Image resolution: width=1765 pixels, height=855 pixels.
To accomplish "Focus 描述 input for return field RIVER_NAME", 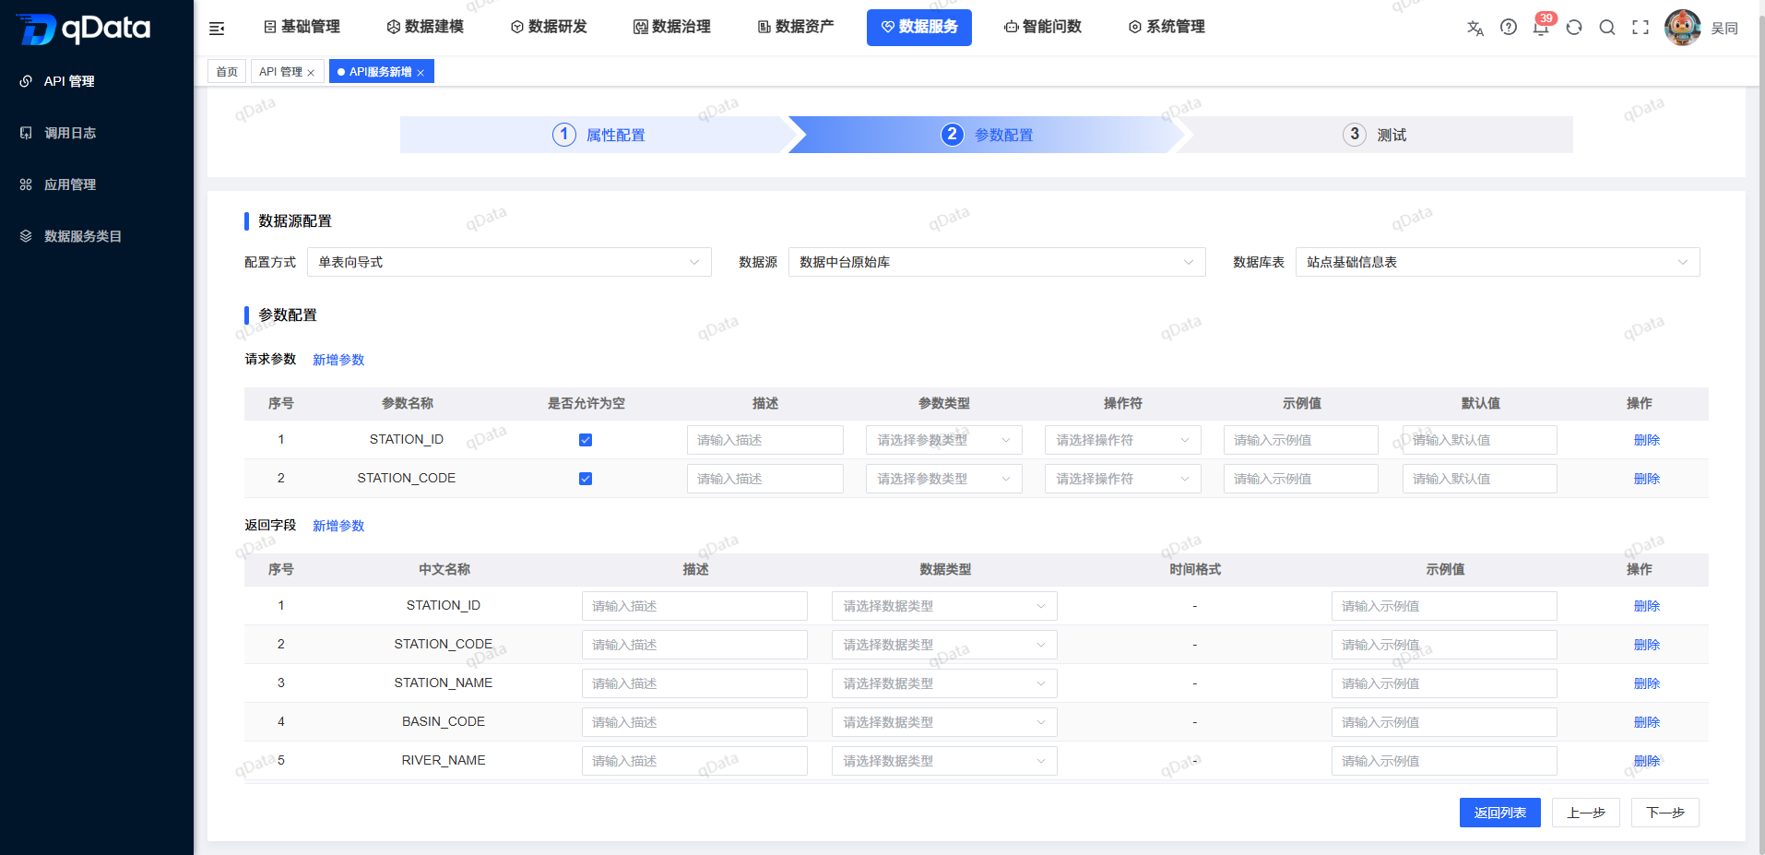I will 694,761.
